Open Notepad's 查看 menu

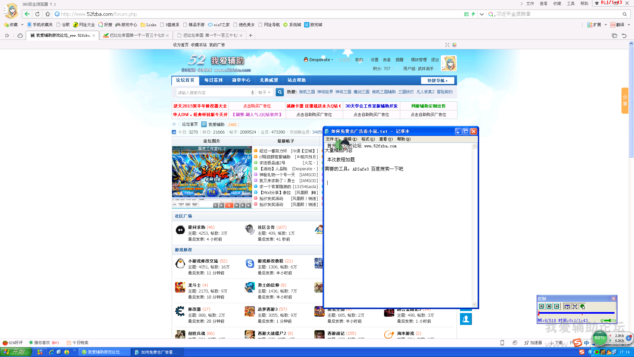pyautogui.click(x=386, y=139)
